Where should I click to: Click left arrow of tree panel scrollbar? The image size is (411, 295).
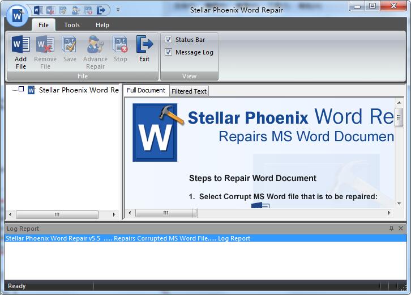[x=10, y=214]
